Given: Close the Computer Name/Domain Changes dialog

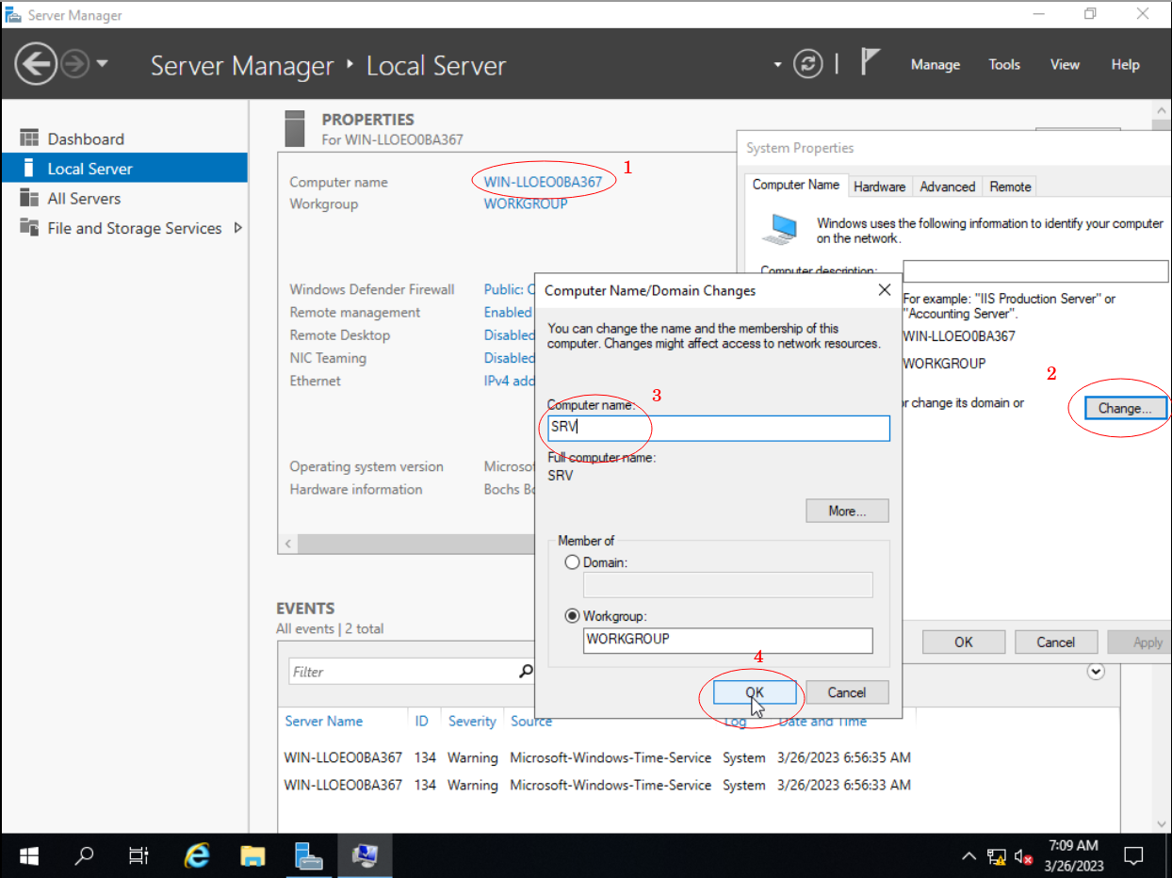Looking at the screenshot, I should point(884,290).
